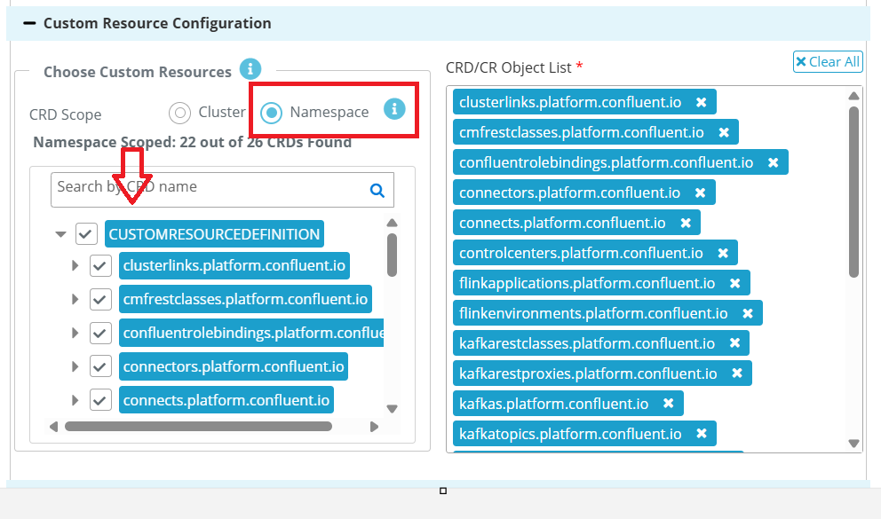Click object list scroll down arrow
Screen dimensions: 881x519
pos(854,444)
